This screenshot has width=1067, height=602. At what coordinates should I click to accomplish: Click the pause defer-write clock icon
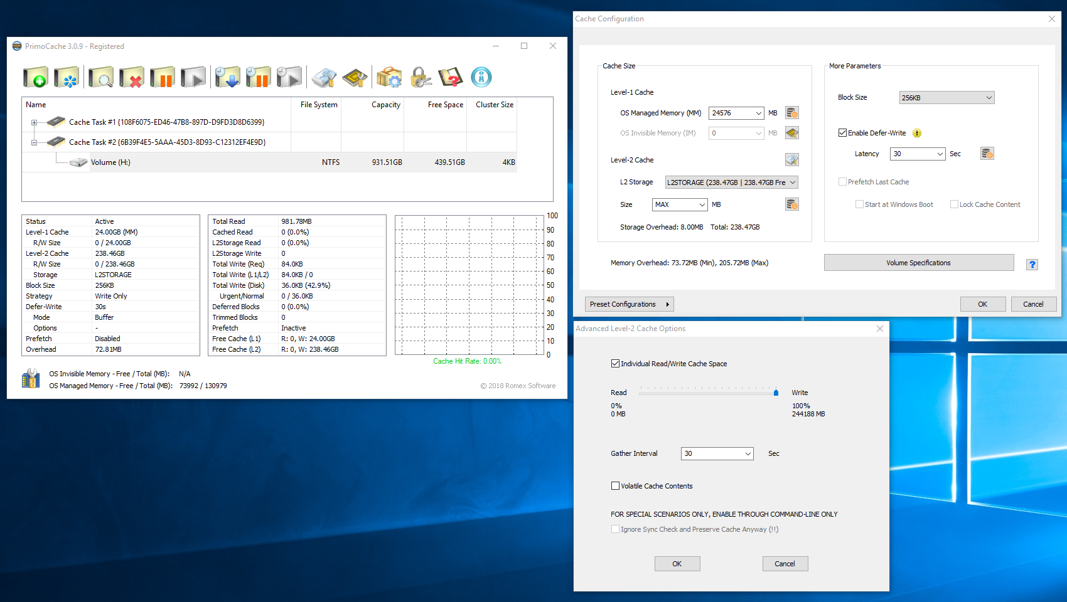click(258, 78)
